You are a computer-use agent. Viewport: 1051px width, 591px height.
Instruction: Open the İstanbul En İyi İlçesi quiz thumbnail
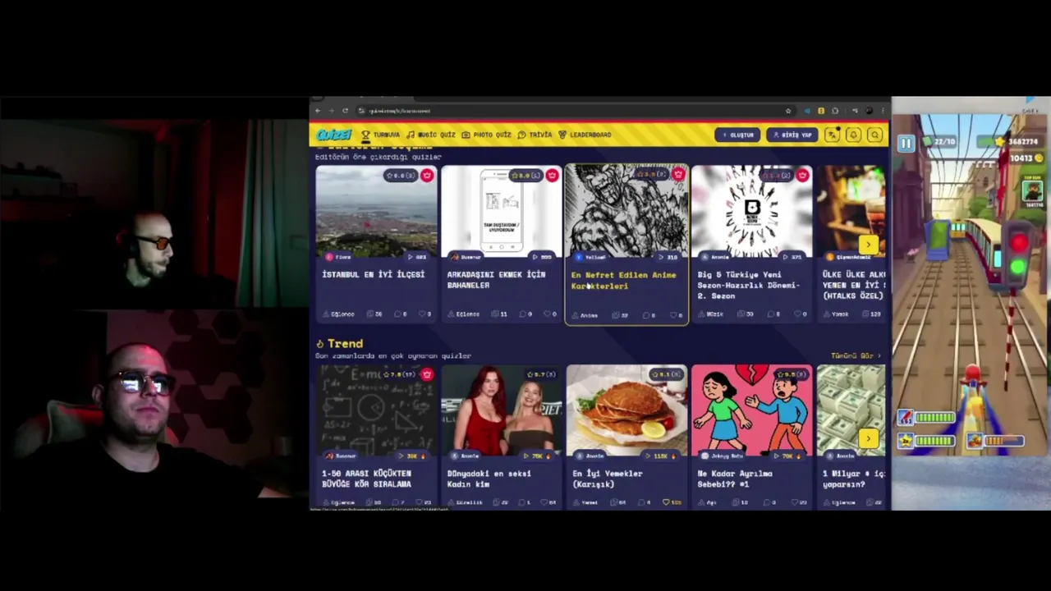click(377, 213)
